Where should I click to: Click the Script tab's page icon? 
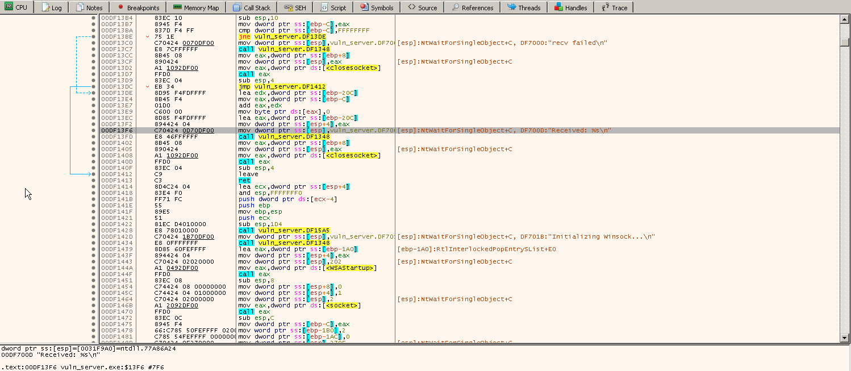pos(324,7)
